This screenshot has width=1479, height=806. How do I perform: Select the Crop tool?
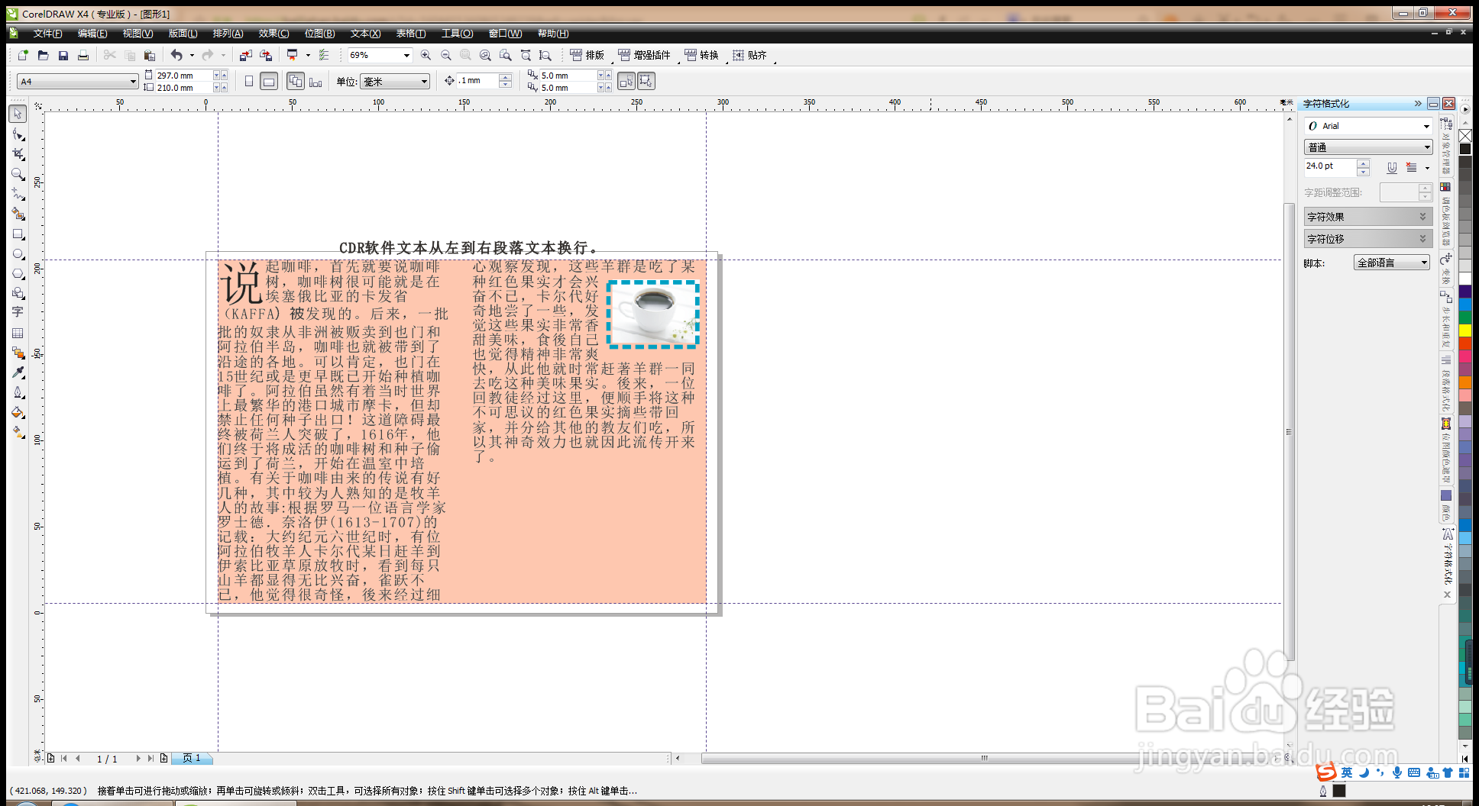click(x=18, y=154)
